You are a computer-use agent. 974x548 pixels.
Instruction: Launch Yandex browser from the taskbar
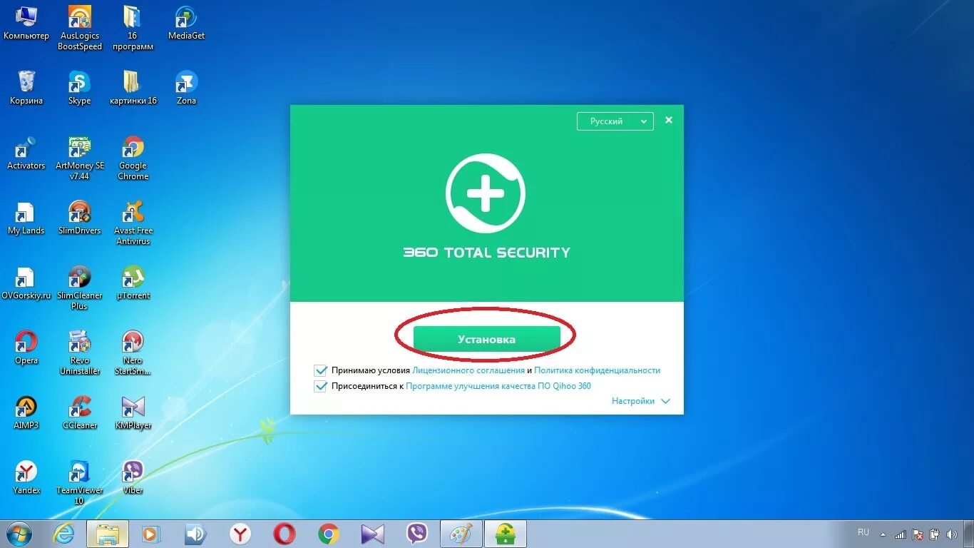[240, 534]
